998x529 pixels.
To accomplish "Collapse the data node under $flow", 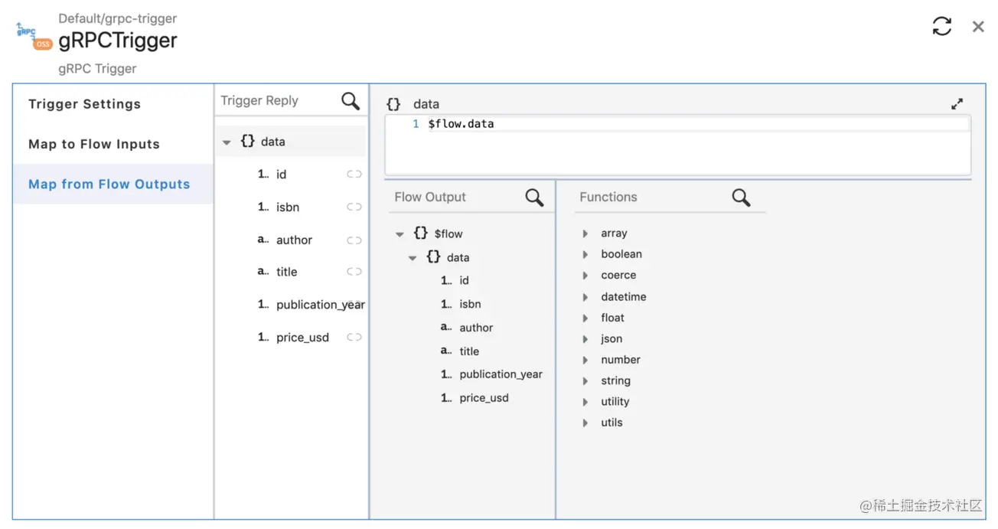I will pos(413,258).
